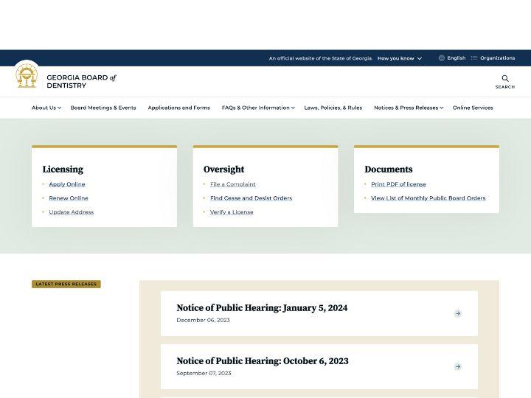Open Update Address link
The width and height of the screenshot is (531, 398).
71,212
